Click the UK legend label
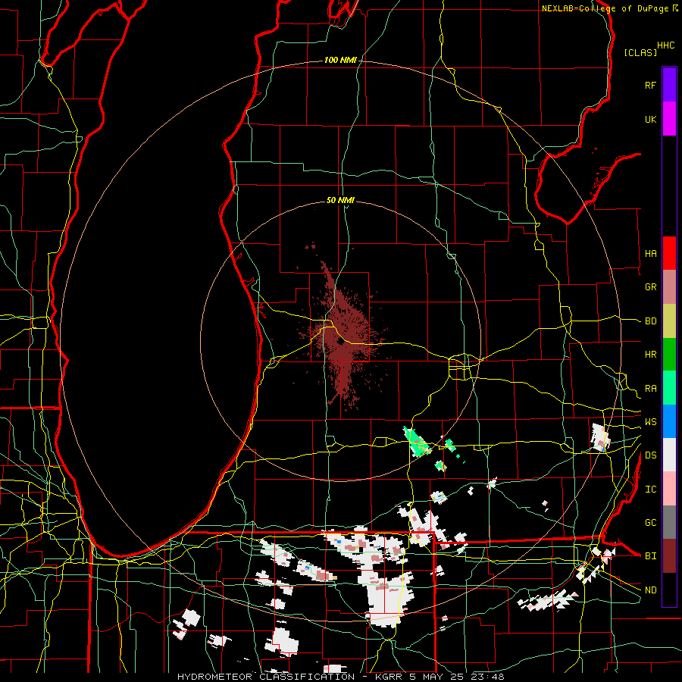This screenshot has width=682, height=682. 650,119
